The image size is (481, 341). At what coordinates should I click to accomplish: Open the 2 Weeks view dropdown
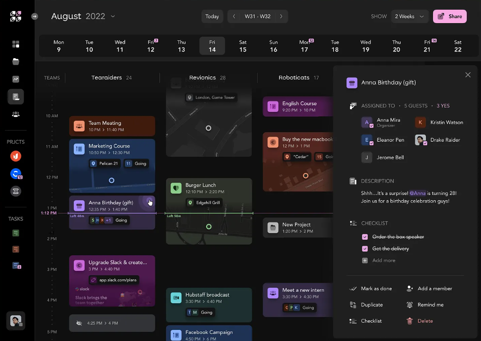pyautogui.click(x=409, y=16)
